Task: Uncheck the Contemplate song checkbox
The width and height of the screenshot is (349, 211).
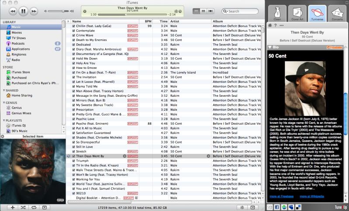Action: pyautogui.click(x=73, y=31)
